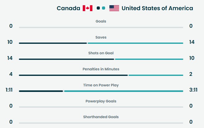The height and width of the screenshot is (128, 204).
Task: Click the Time on Power Play label
Action: click(x=101, y=85)
